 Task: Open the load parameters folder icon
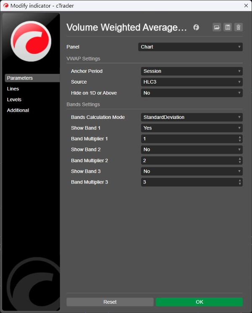click(217, 27)
